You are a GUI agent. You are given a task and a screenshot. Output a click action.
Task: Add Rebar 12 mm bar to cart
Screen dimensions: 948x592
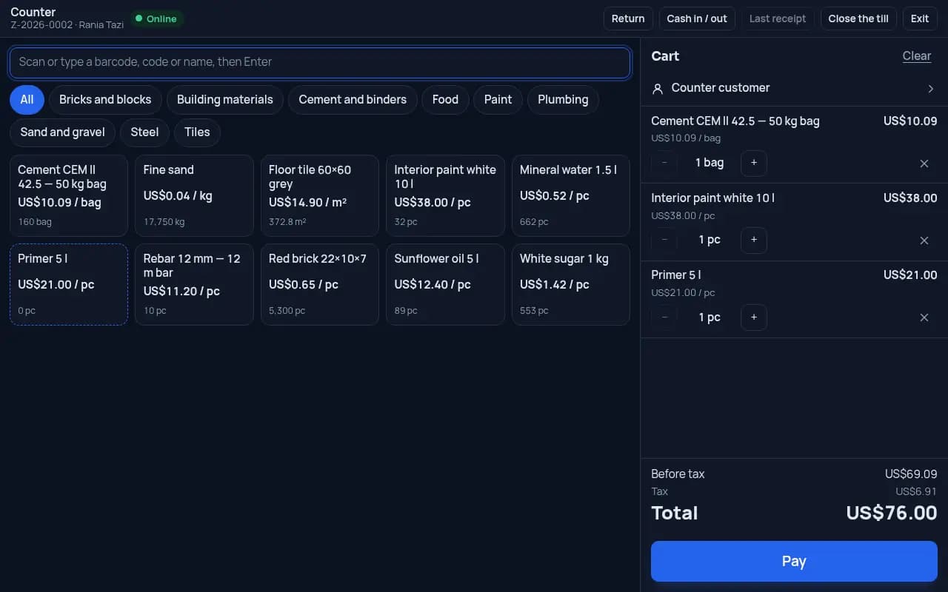194,285
